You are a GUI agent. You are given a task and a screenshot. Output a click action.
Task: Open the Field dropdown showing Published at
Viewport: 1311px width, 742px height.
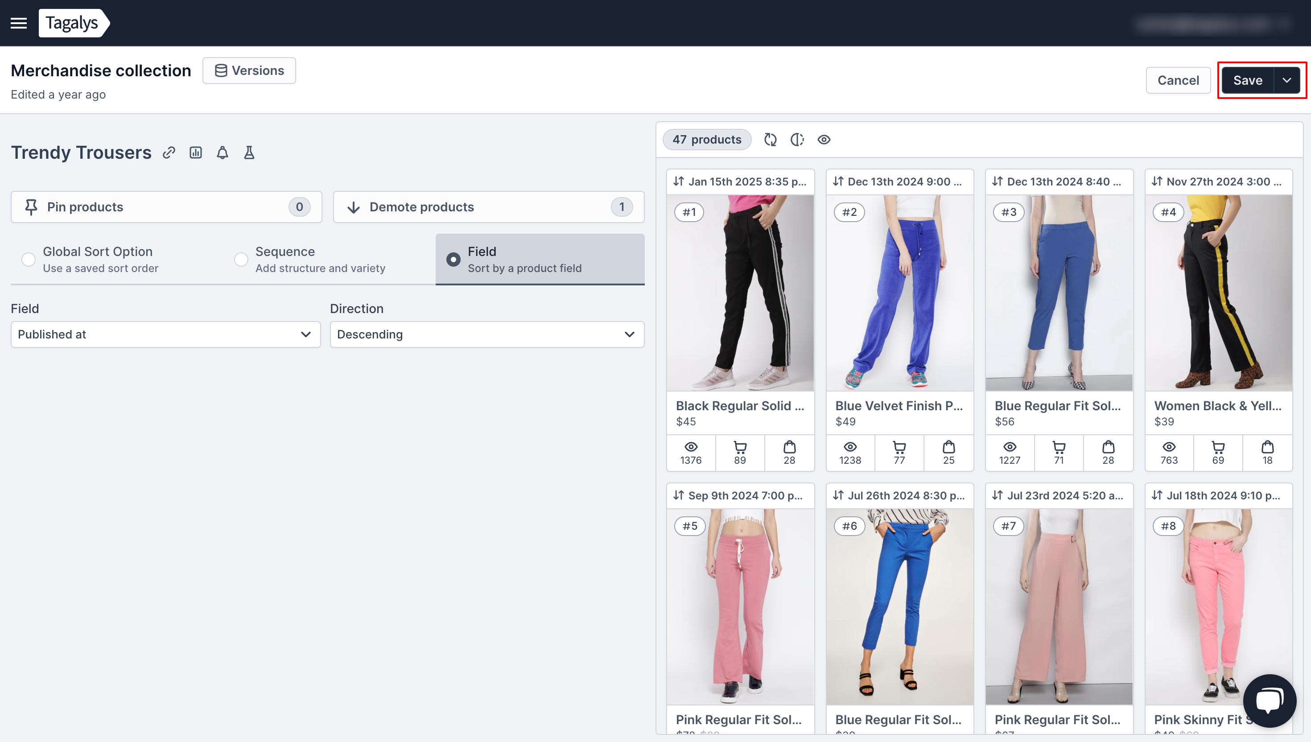(165, 334)
